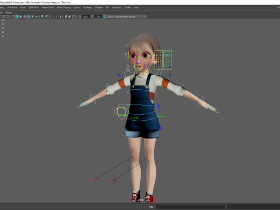This screenshot has width=280, height=210.
Task: Open the Surfaces menu
Action: pyautogui.click(x=88, y=8)
